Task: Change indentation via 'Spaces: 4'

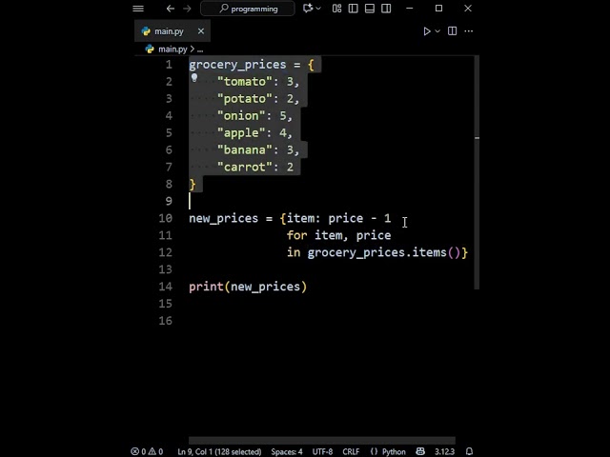Action: (x=287, y=451)
